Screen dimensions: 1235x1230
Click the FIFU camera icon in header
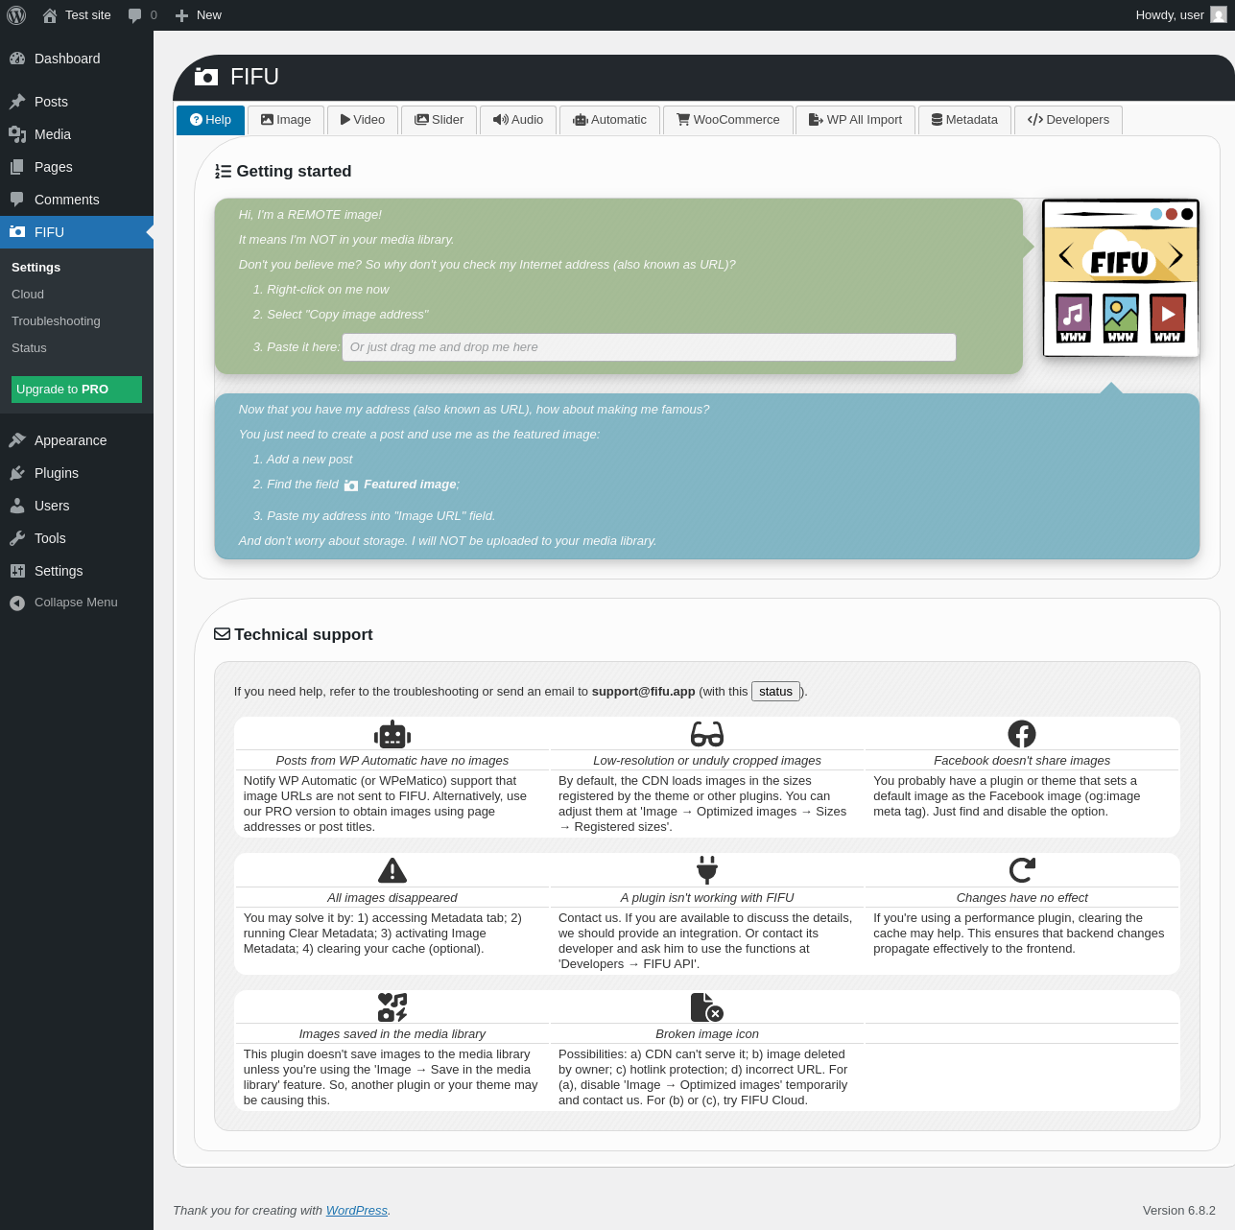click(x=206, y=77)
